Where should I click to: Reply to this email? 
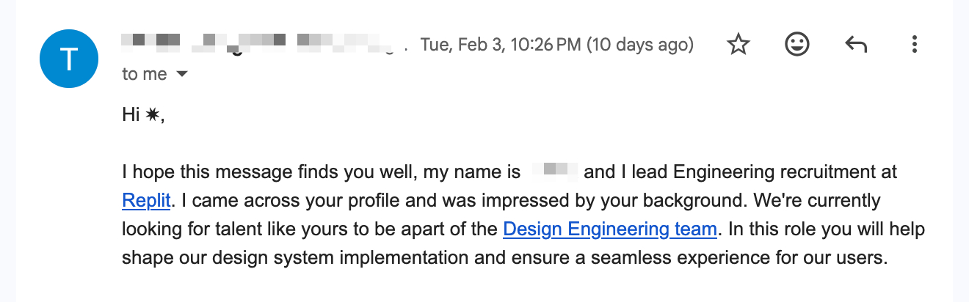click(x=856, y=45)
